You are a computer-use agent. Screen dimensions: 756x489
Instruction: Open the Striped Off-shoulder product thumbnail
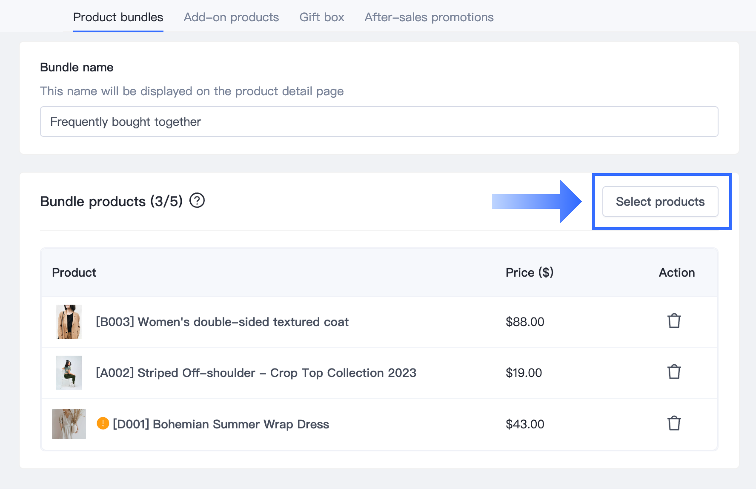coord(69,373)
